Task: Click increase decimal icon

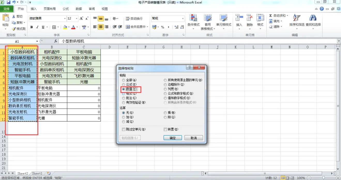Action: point(177,27)
